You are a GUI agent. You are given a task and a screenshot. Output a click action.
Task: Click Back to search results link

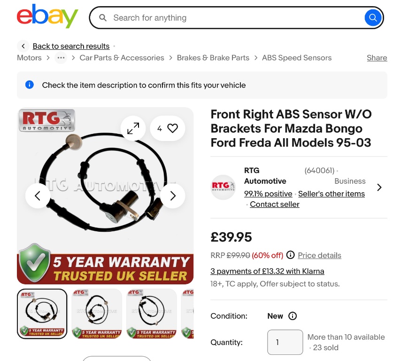tap(71, 46)
